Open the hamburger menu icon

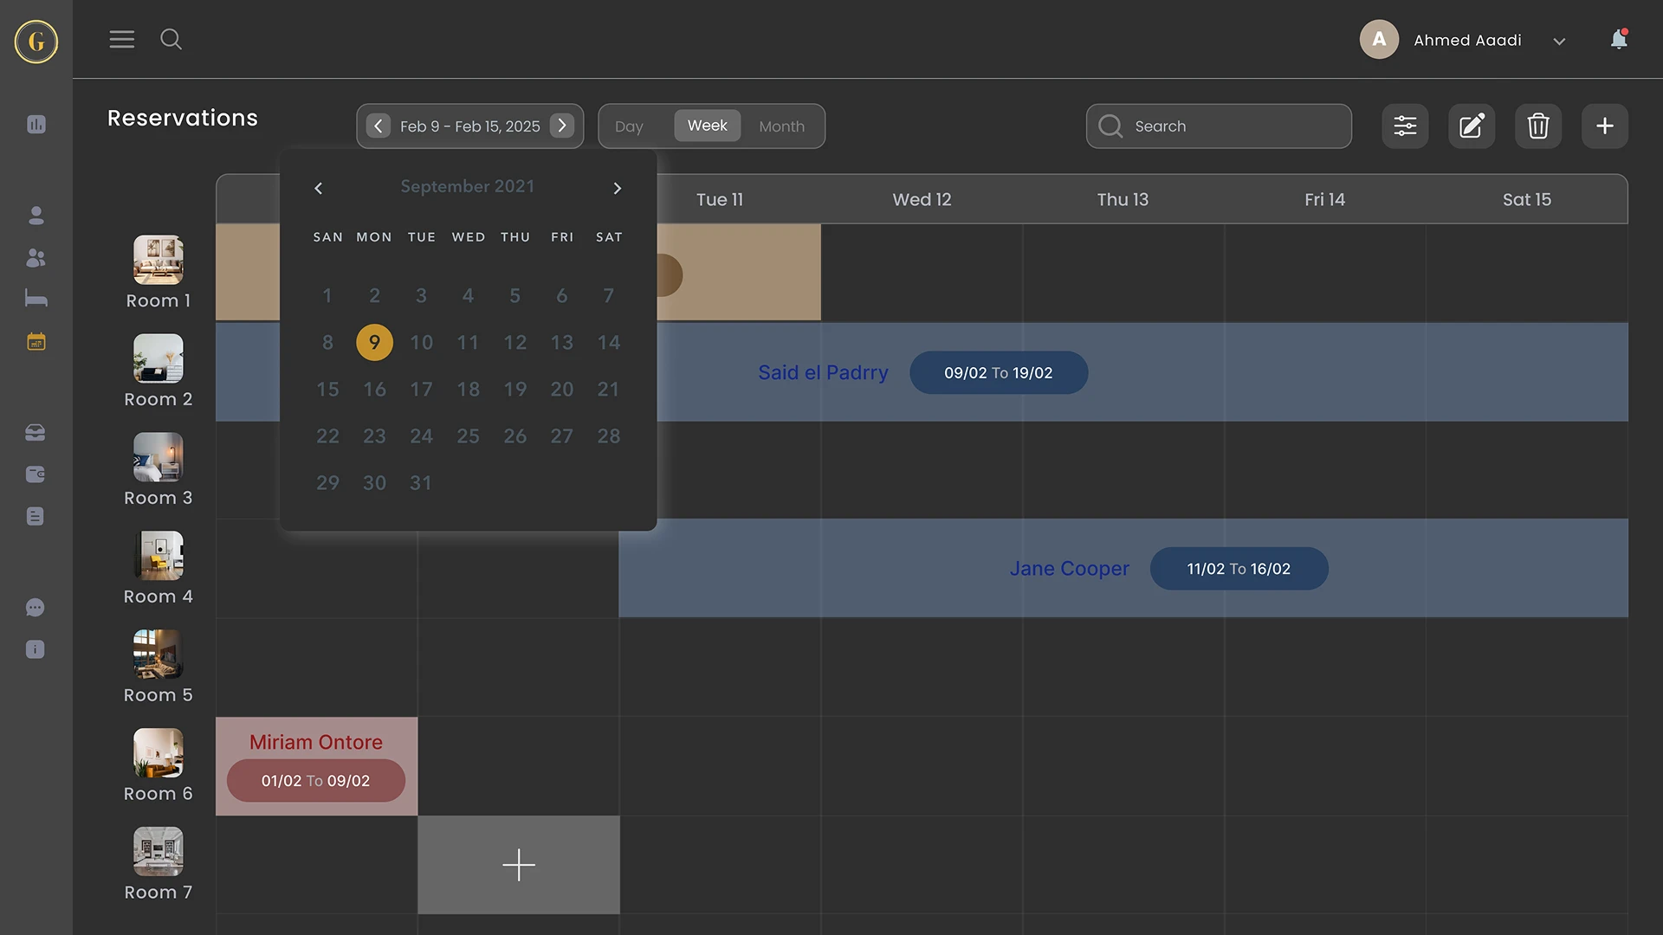[121, 39]
